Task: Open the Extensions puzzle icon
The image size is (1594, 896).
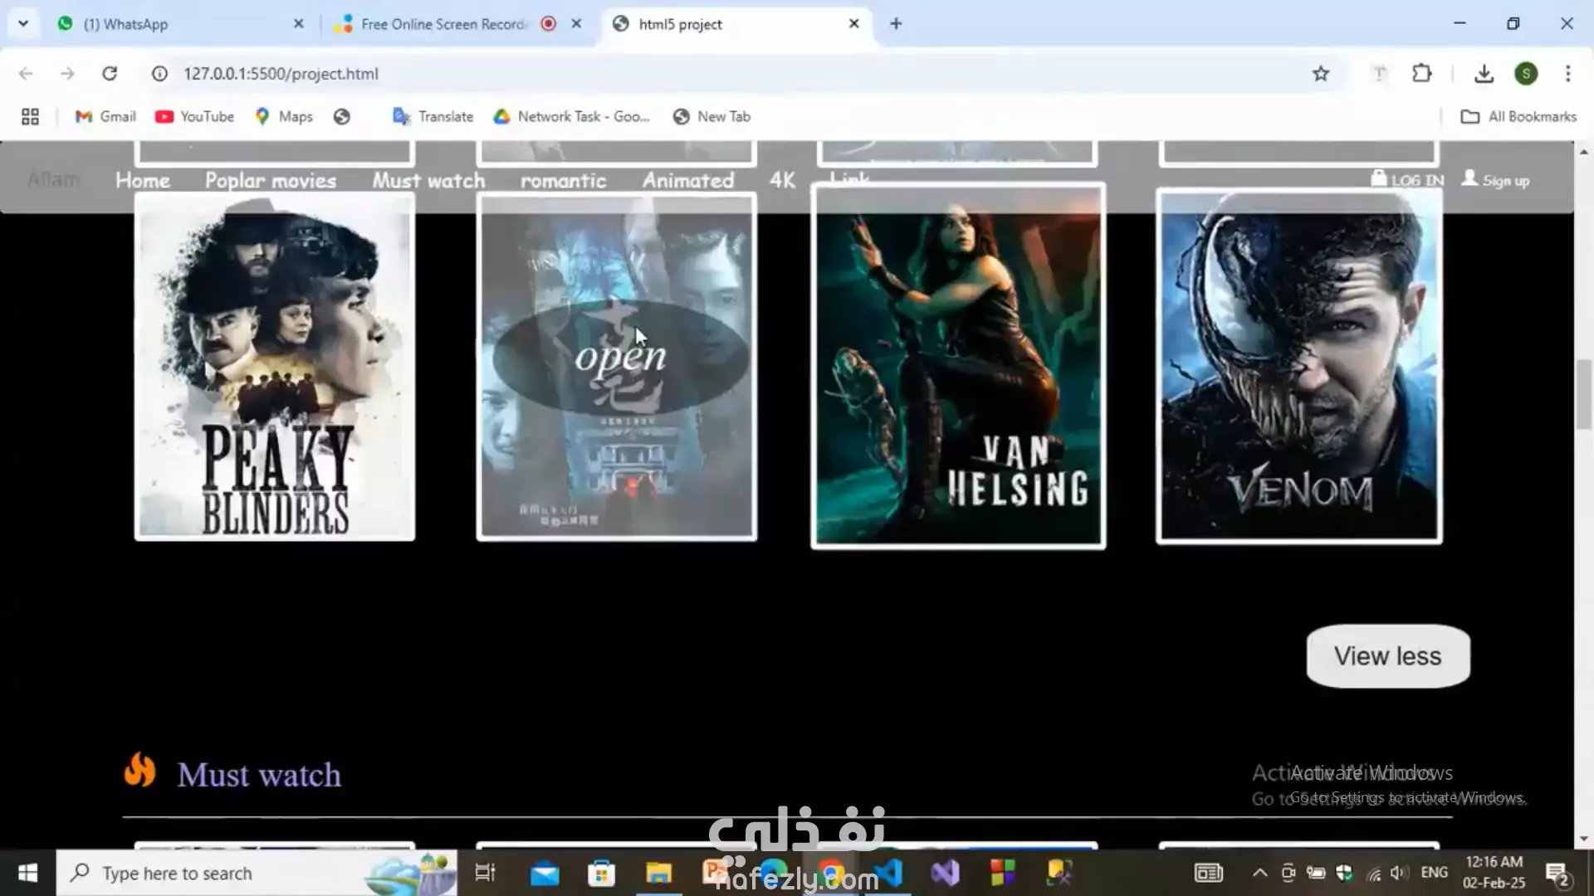Action: click(1422, 74)
